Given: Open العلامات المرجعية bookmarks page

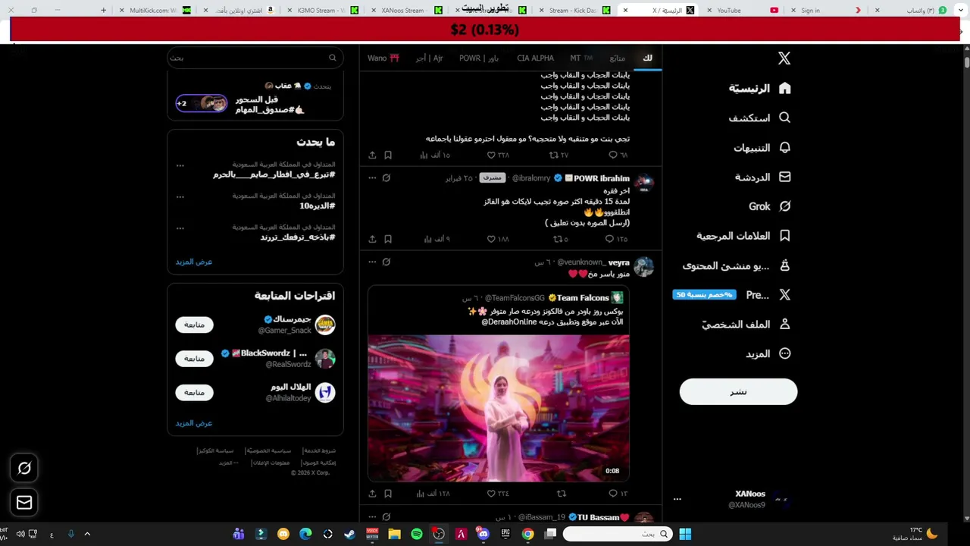Looking at the screenshot, I should [x=744, y=236].
